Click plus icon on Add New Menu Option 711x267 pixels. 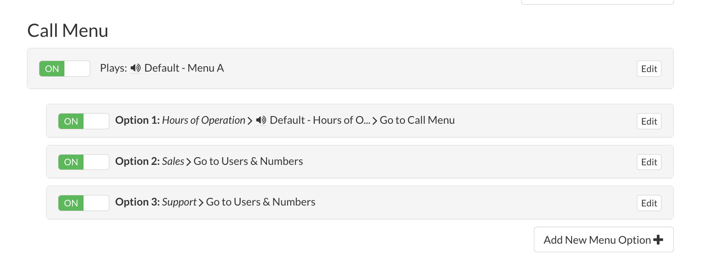pos(658,240)
